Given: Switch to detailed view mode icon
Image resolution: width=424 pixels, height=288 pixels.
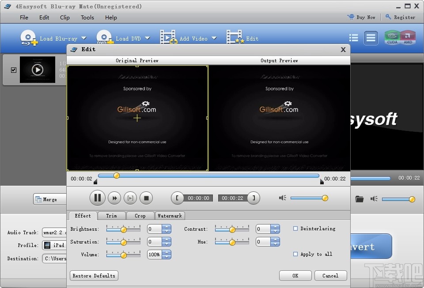Looking at the screenshot, I should point(371,38).
